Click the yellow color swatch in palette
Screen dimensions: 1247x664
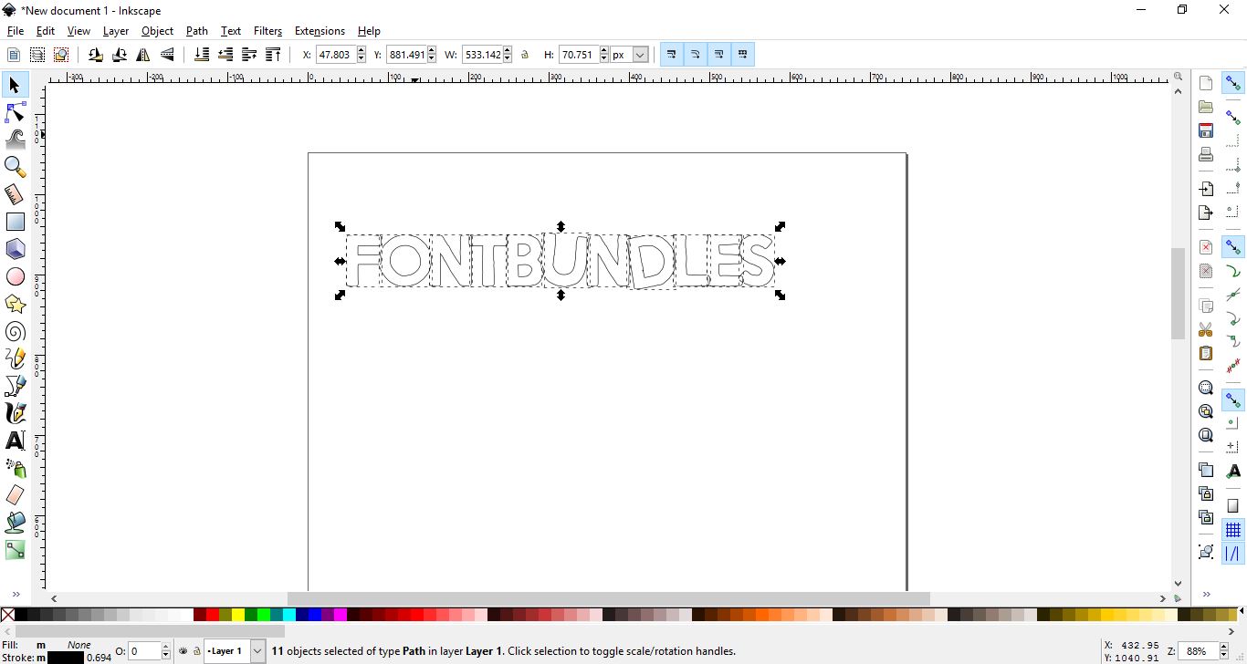click(x=238, y=615)
